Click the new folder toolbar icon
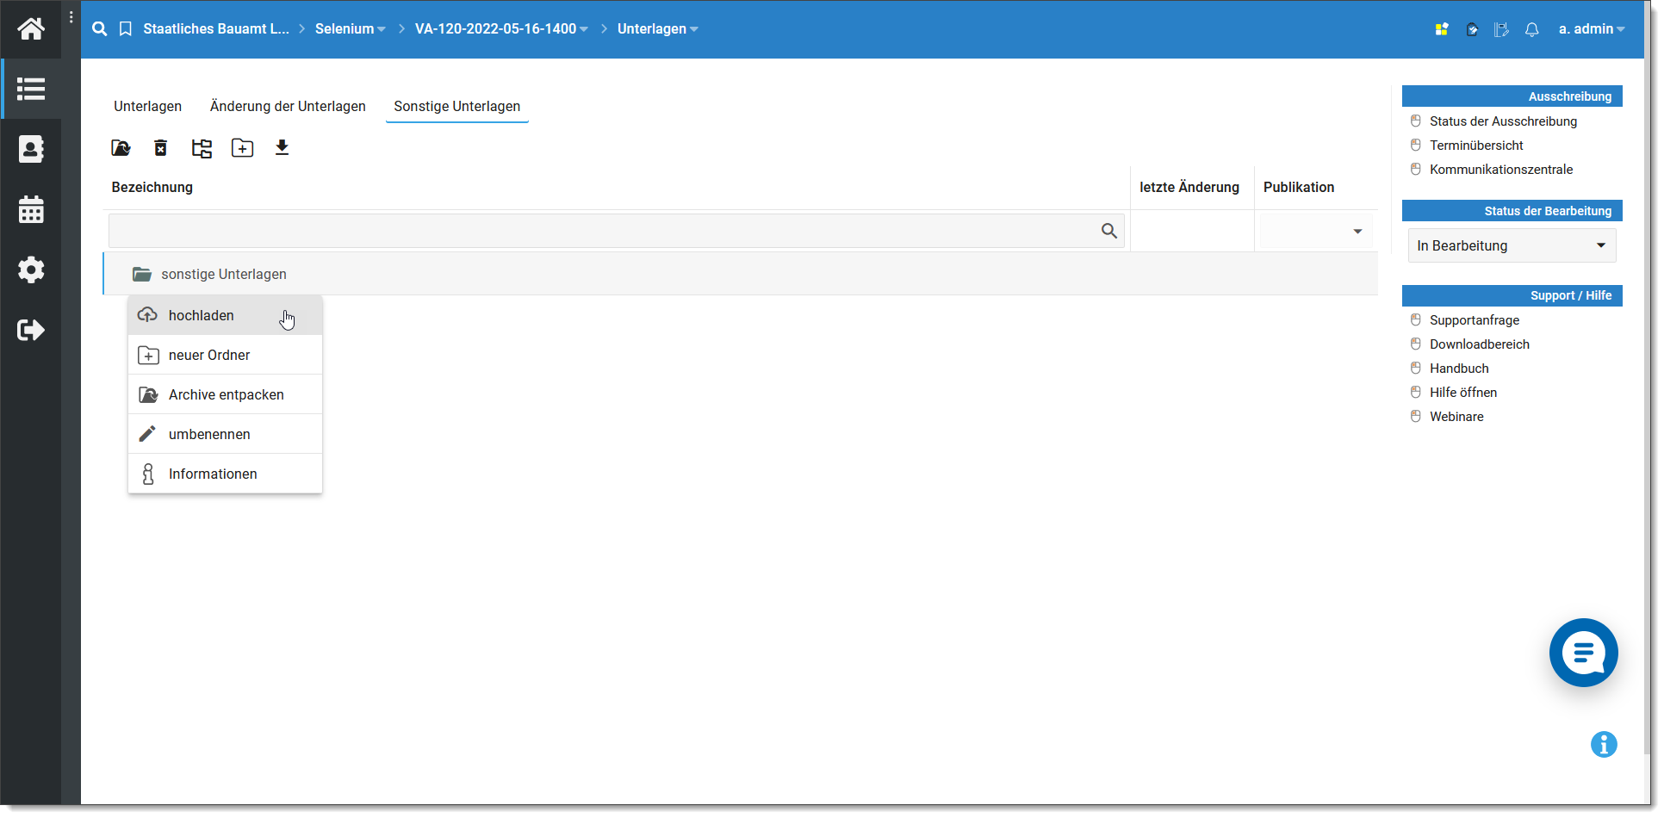 coord(243,148)
